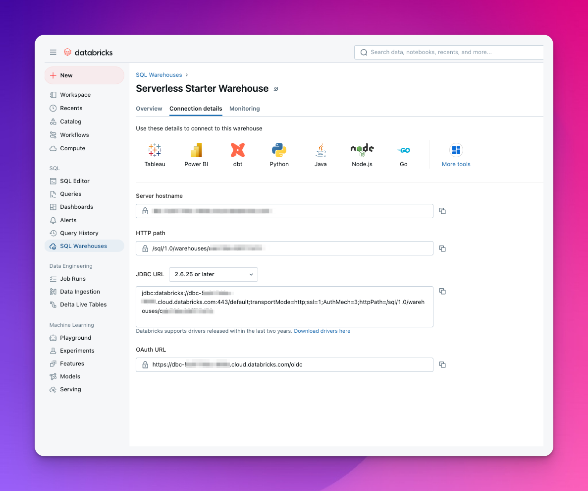Click the Databricks logo
The image size is (588, 491).
tap(88, 52)
